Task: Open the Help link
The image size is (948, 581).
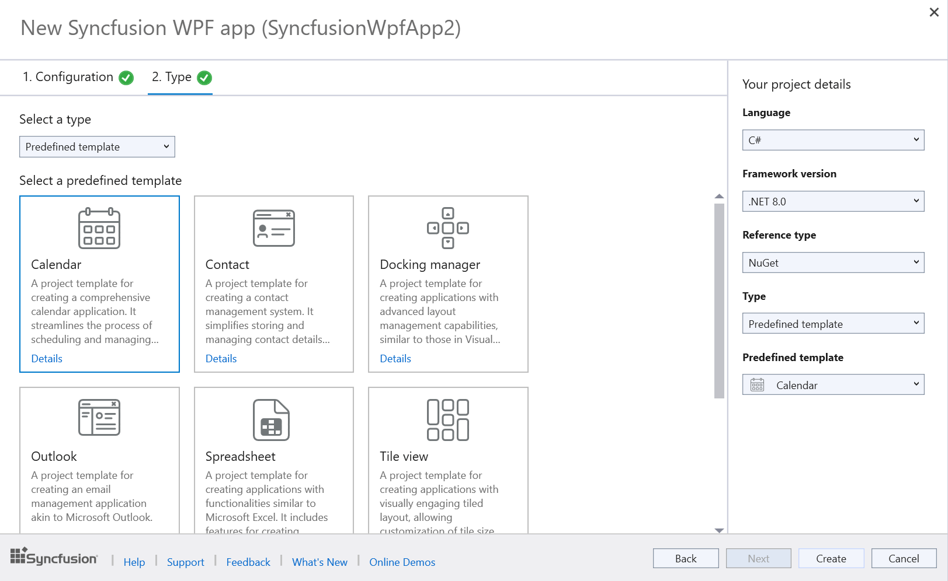Action: pos(134,562)
